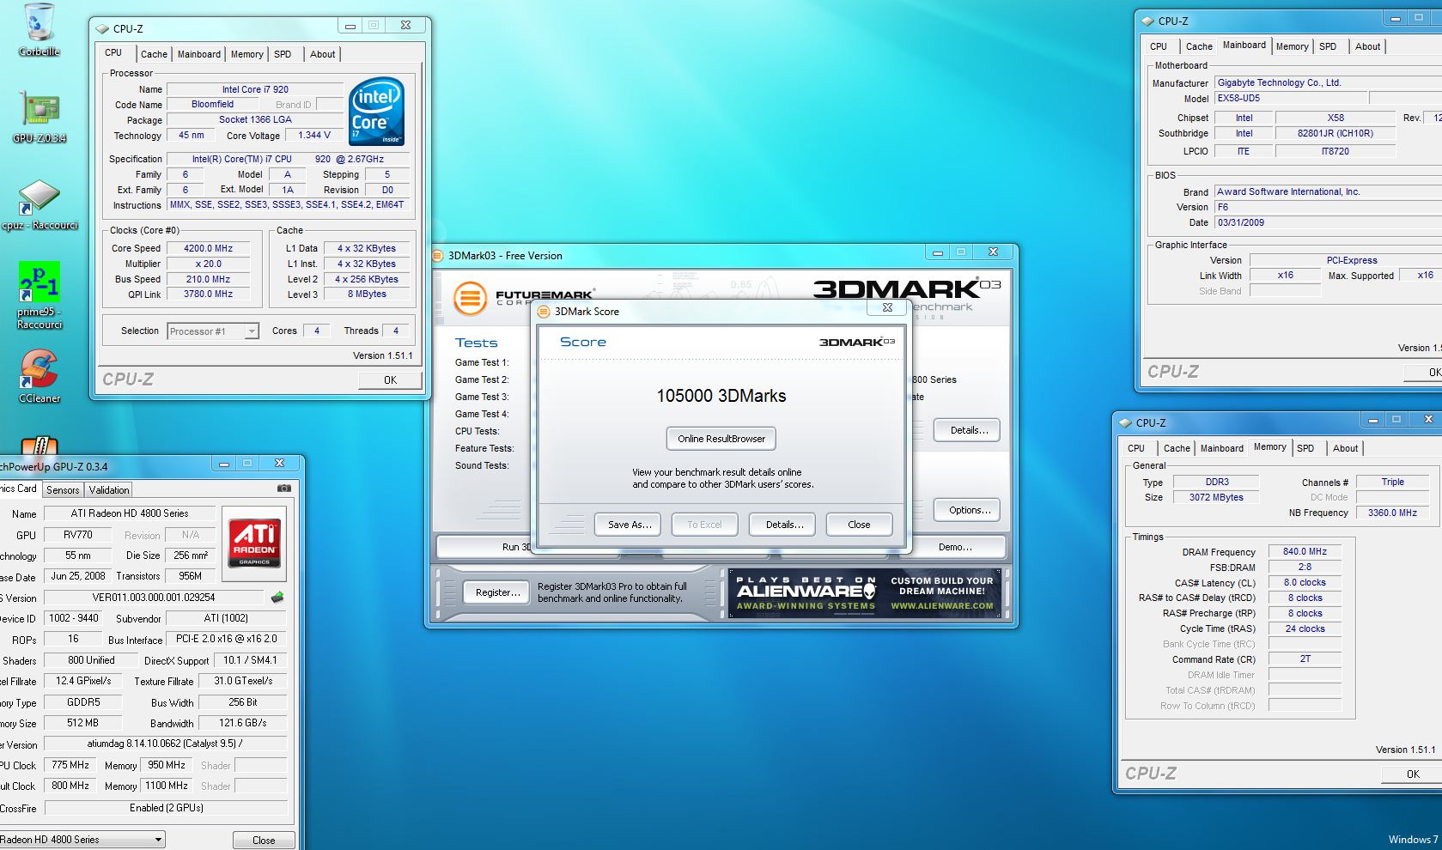
Task: Open SPD tab in CPU-Z Mainboard window
Action: [1328, 46]
